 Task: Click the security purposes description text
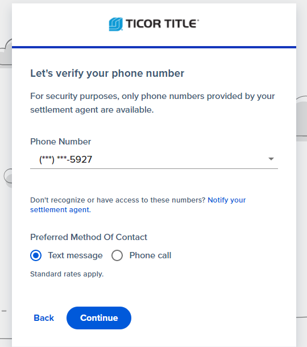(152, 103)
